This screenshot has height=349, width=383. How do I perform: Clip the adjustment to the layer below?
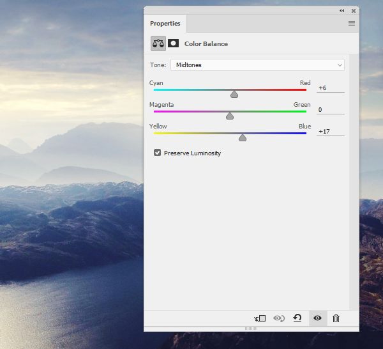click(260, 318)
